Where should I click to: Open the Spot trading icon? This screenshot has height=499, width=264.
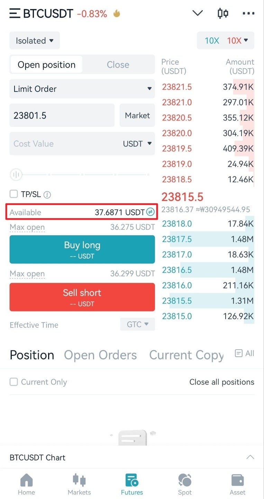point(185,481)
